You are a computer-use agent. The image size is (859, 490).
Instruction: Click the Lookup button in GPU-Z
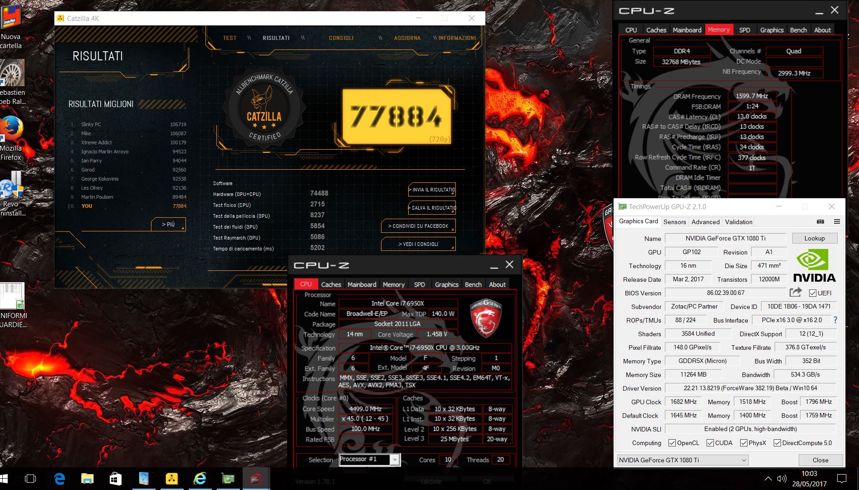815,238
